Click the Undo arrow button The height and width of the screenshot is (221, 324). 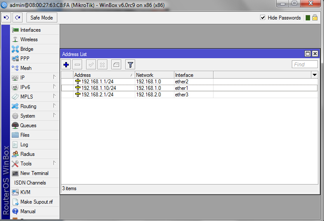pyautogui.click(x=7, y=18)
